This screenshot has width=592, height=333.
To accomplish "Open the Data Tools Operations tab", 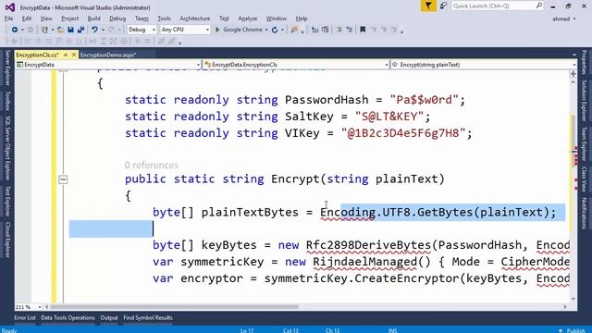I will pos(68,318).
